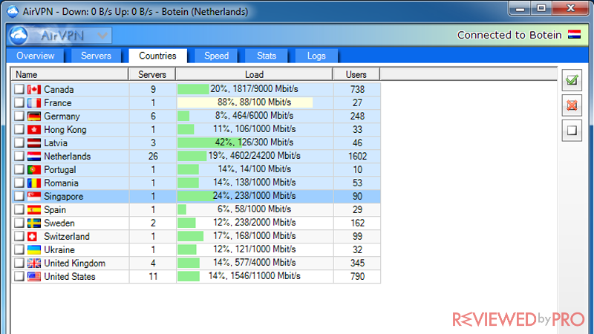Switch to the Overview tab
594x334 pixels.
(35, 56)
